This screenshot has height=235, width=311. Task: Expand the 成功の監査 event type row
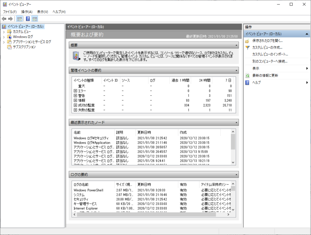(x=75, y=105)
